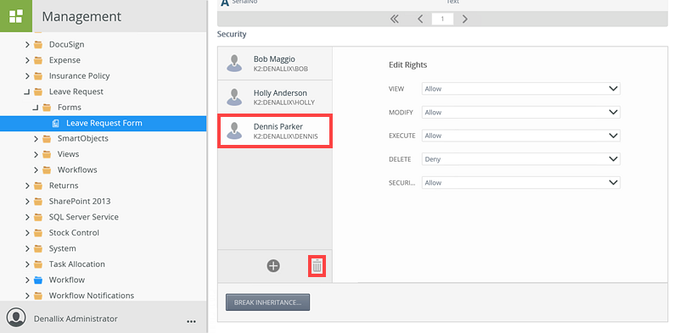Expand the Stock Control tree node
Image resolution: width=679 pixels, height=333 pixels.
[x=27, y=233]
